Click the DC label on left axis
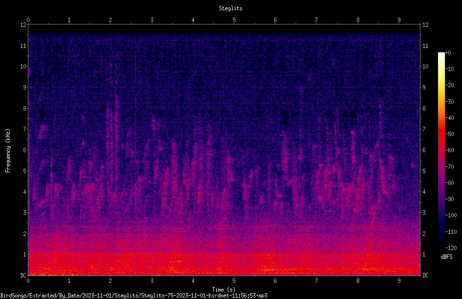 23,275
